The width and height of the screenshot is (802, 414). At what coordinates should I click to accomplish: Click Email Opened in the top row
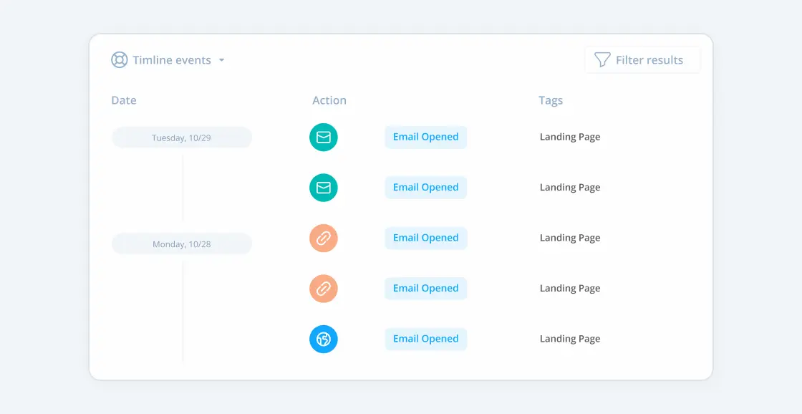(x=425, y=137)
